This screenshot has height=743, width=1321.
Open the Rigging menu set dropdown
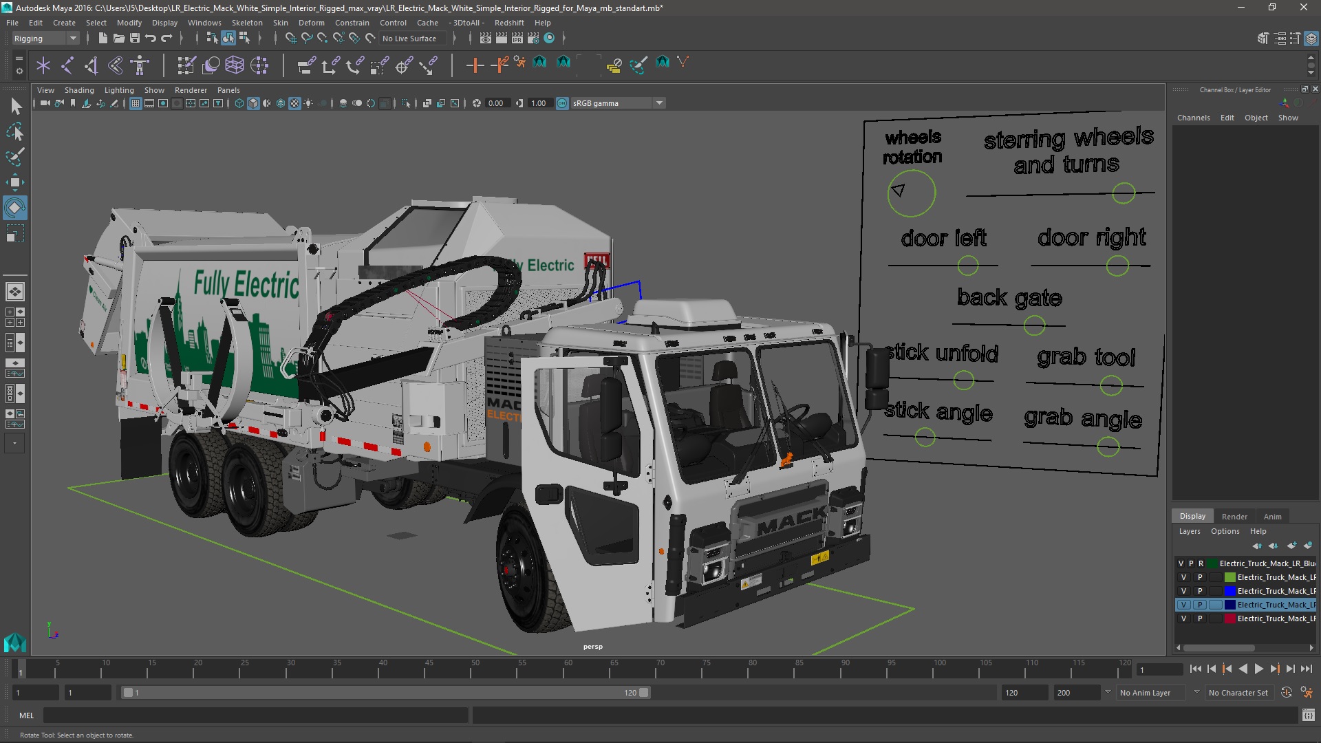pyautogui.click(x=45, y=39)
